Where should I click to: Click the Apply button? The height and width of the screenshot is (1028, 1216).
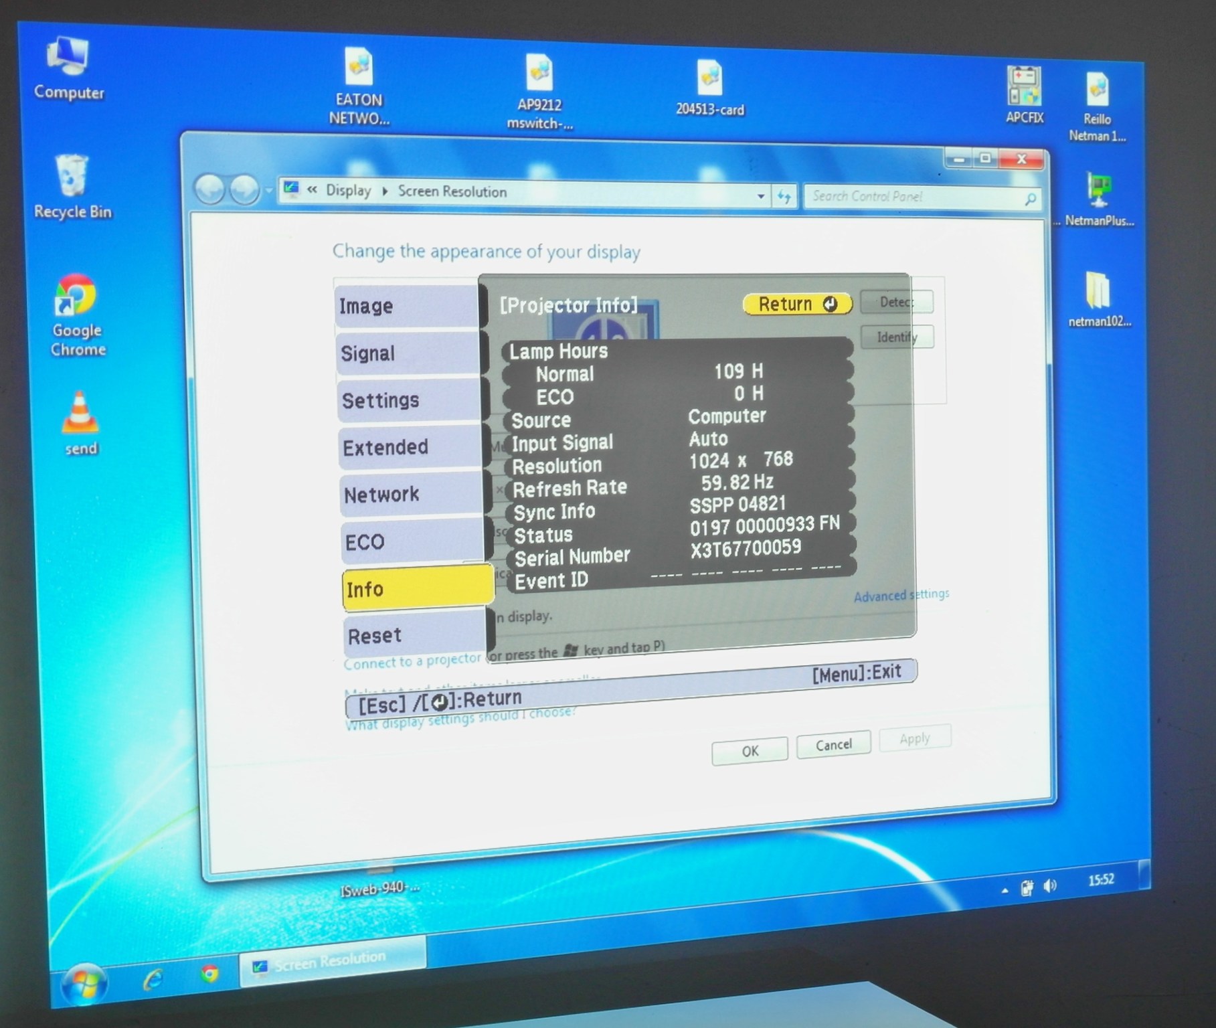(915, 739)
